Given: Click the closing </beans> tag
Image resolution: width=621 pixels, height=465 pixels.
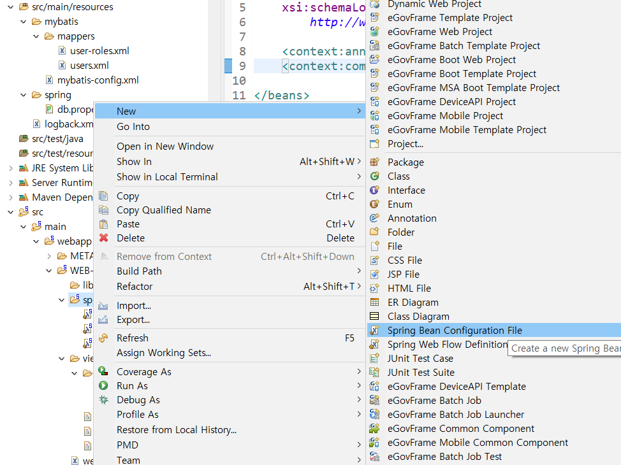Looking at the screenshot, I should point(282,96).
